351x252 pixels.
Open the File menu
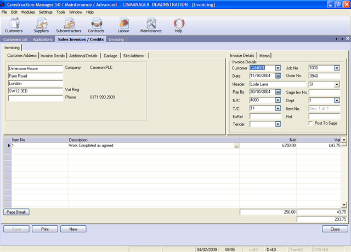[x=4, y=12]
